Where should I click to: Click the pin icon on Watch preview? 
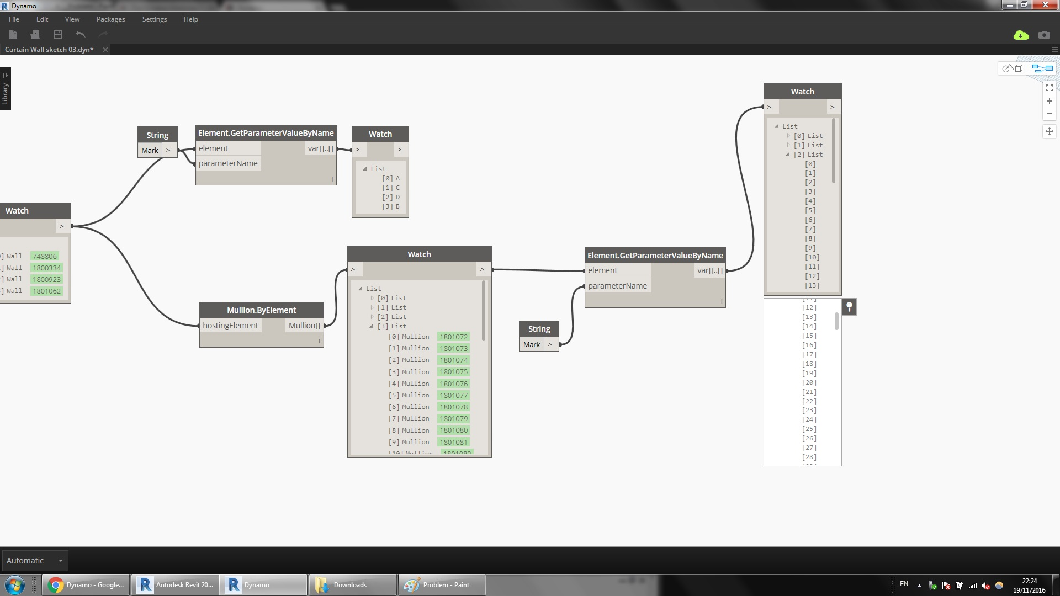(849, 307)
